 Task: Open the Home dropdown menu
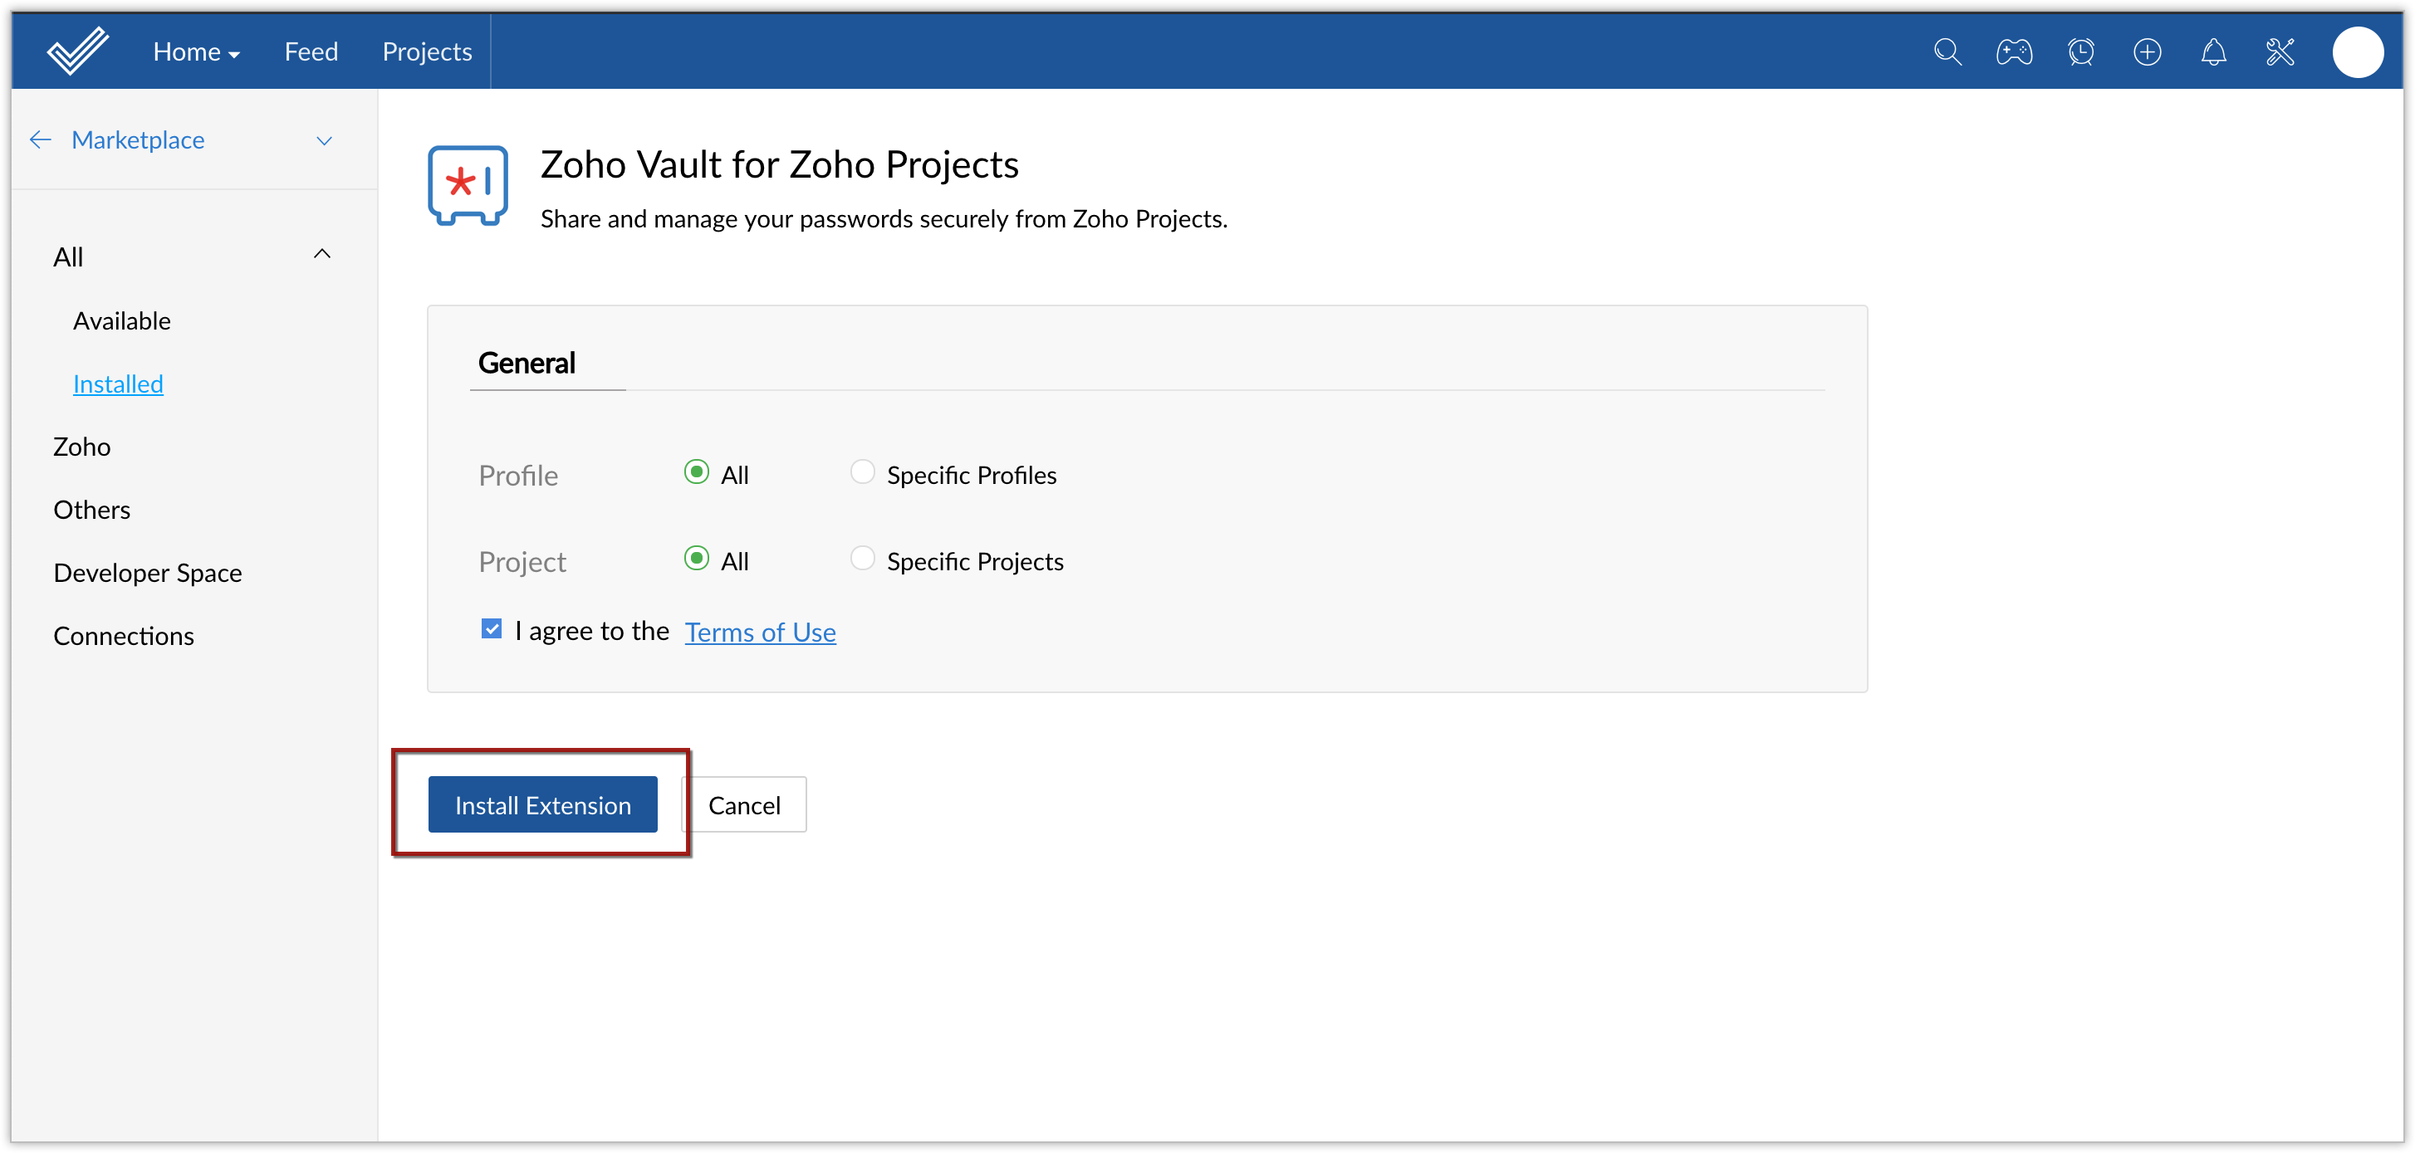pyautogui.click(x=196, y=51)
